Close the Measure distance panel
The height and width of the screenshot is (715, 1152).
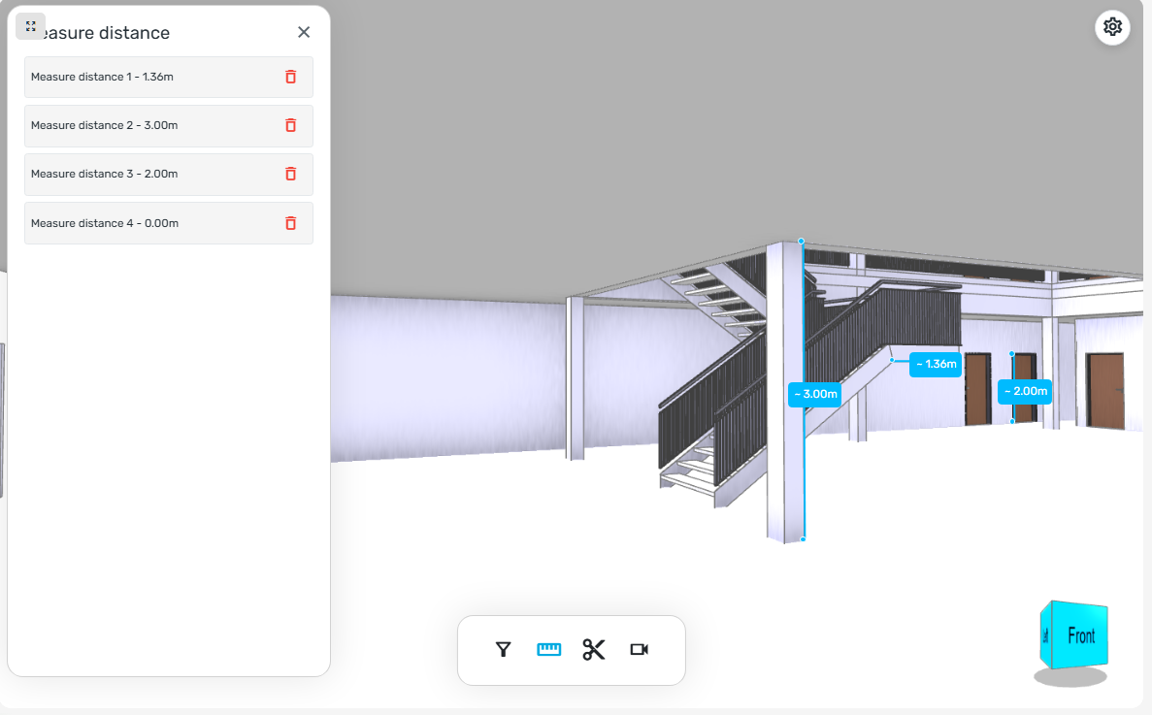pyautogui.click(x=304, y=32)
